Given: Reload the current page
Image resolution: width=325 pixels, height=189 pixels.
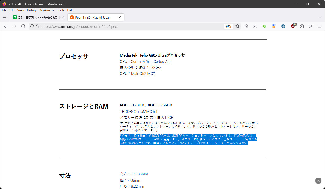Looking at the screenshot, I should click(x=23, y=26).
